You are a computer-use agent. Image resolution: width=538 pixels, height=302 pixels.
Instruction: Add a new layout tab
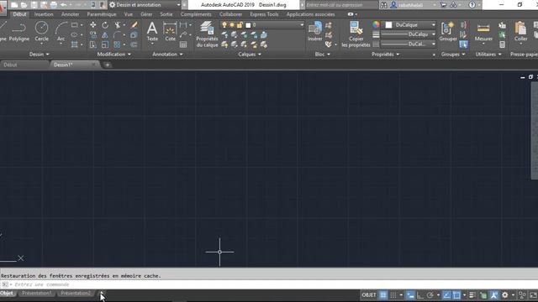(102, 293)
